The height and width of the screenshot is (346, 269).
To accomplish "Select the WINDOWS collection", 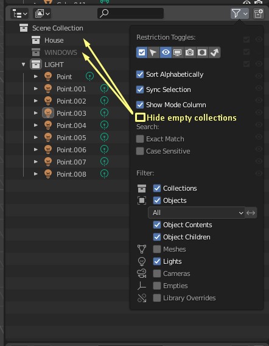I will pos(61,52).
